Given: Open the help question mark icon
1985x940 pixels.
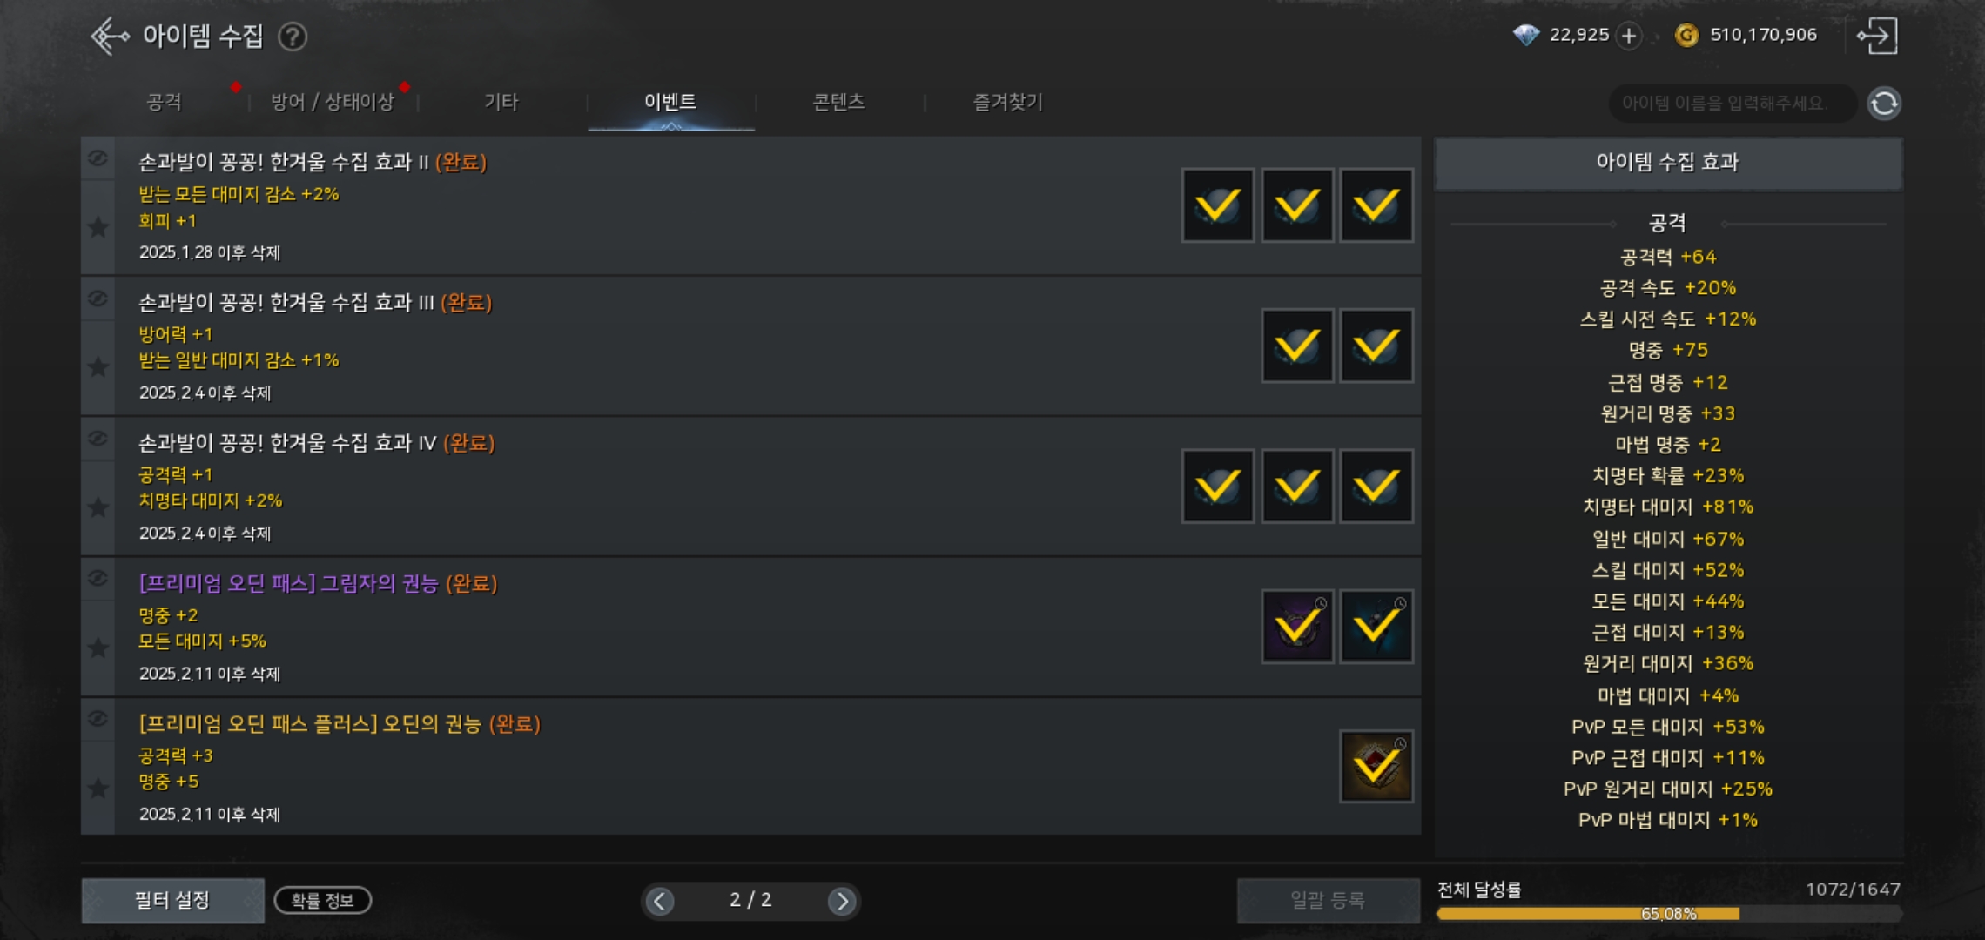Looking at the screenshot, I should click(x=293, y=37).
